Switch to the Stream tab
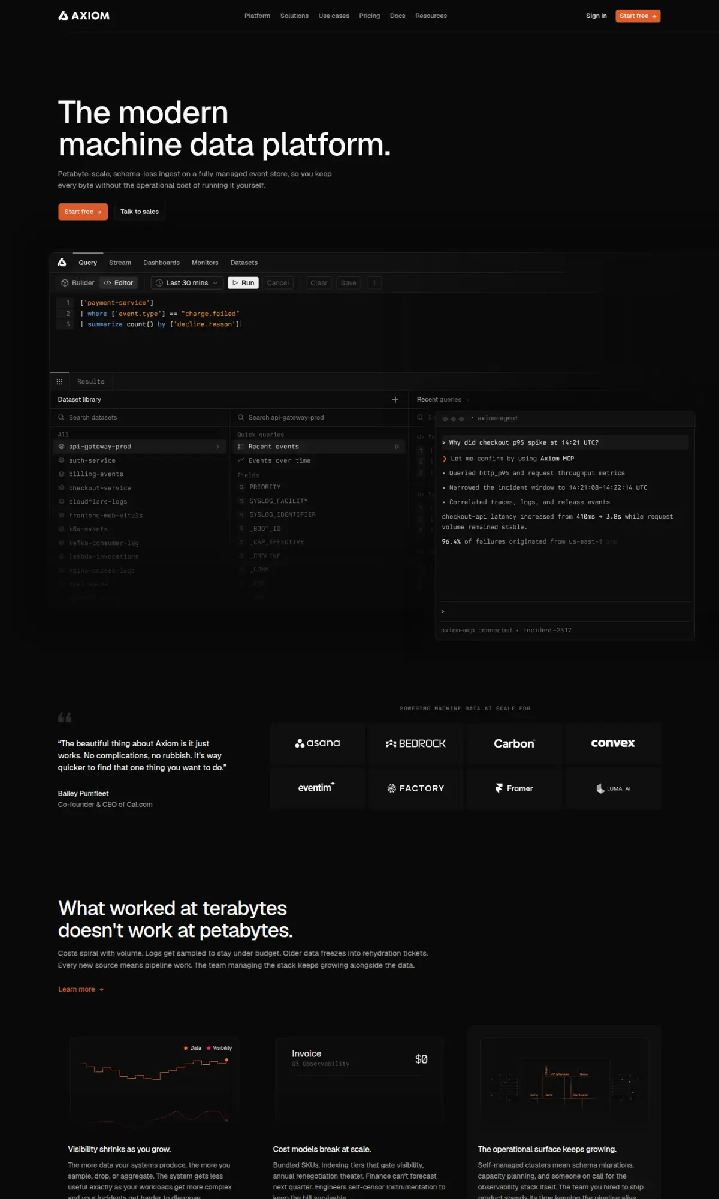This screenshot has height=1199, width=719. click(120, 263)
